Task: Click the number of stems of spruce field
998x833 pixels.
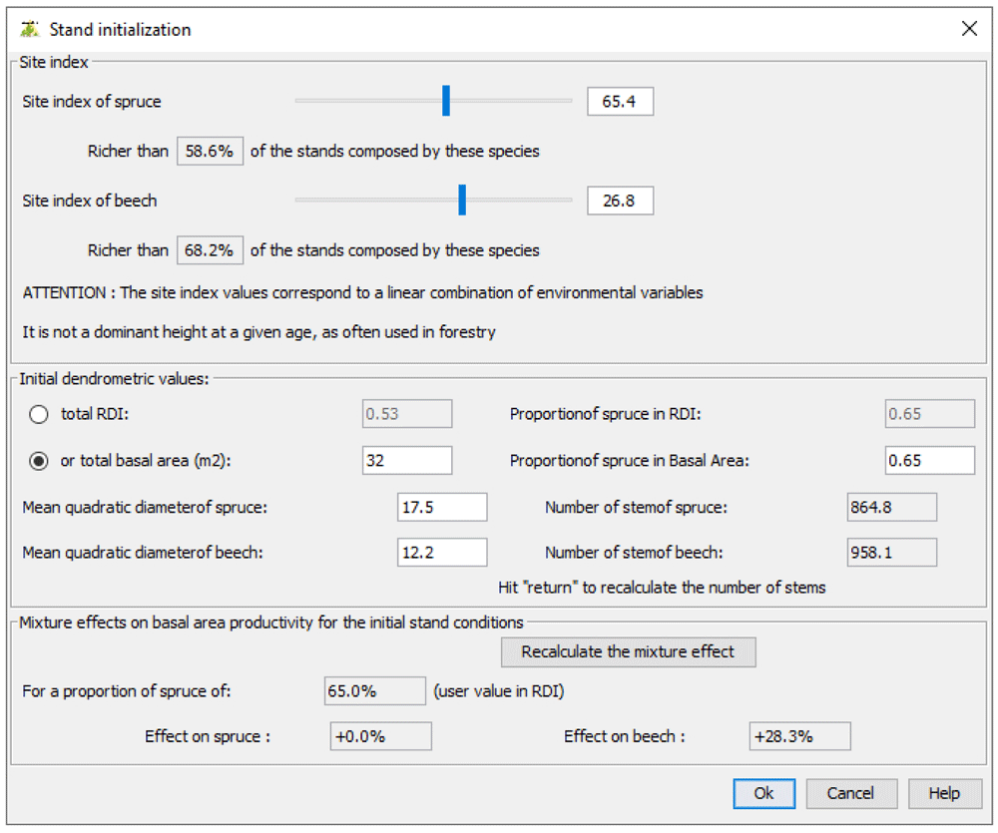Action: click(891, 507)
